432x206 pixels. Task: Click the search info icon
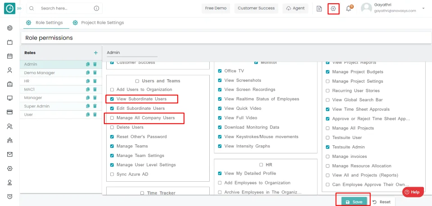[96, 8]
